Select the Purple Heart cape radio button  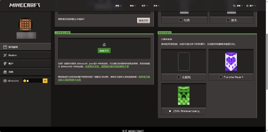pyautogui.click(x=221, y=77)
